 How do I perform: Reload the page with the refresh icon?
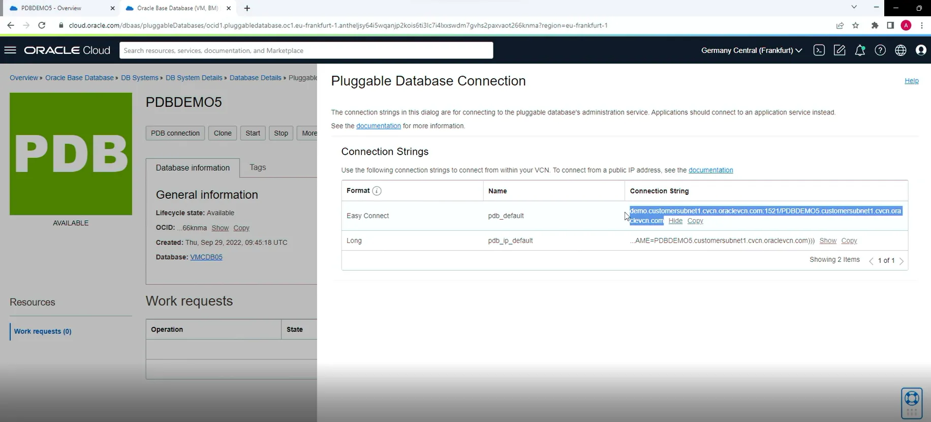(42, 25)
